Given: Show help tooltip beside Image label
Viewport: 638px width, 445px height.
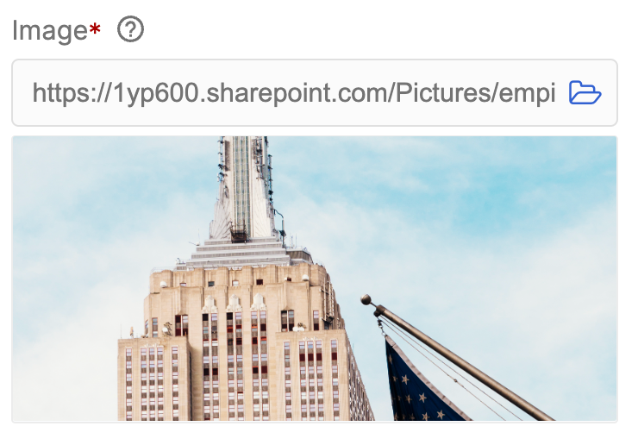Looking at the screenshot, I should click(130, 29).
